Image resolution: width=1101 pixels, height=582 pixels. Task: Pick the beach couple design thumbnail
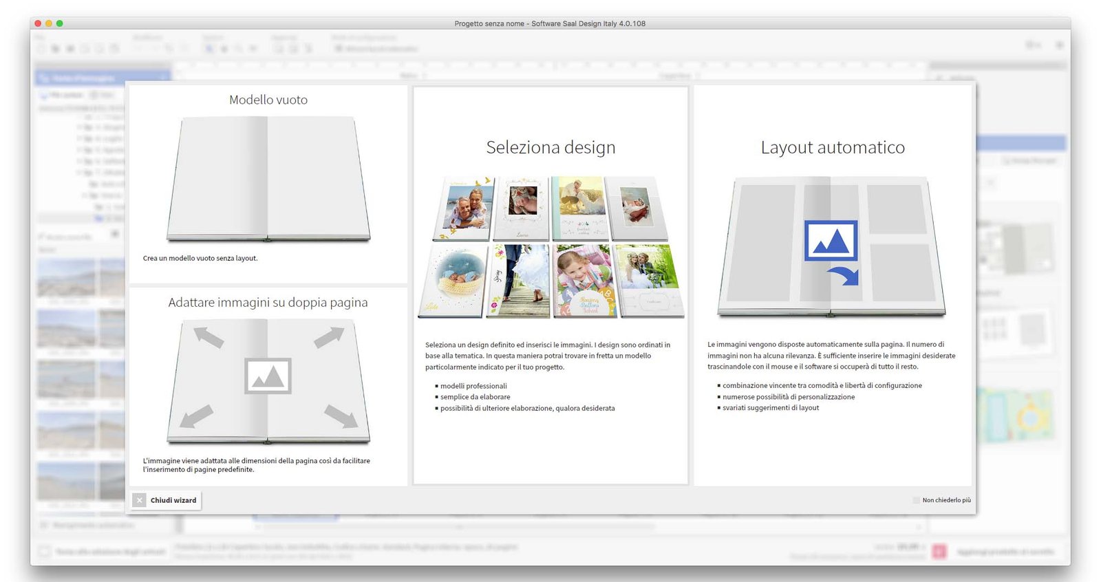(465, 208)
